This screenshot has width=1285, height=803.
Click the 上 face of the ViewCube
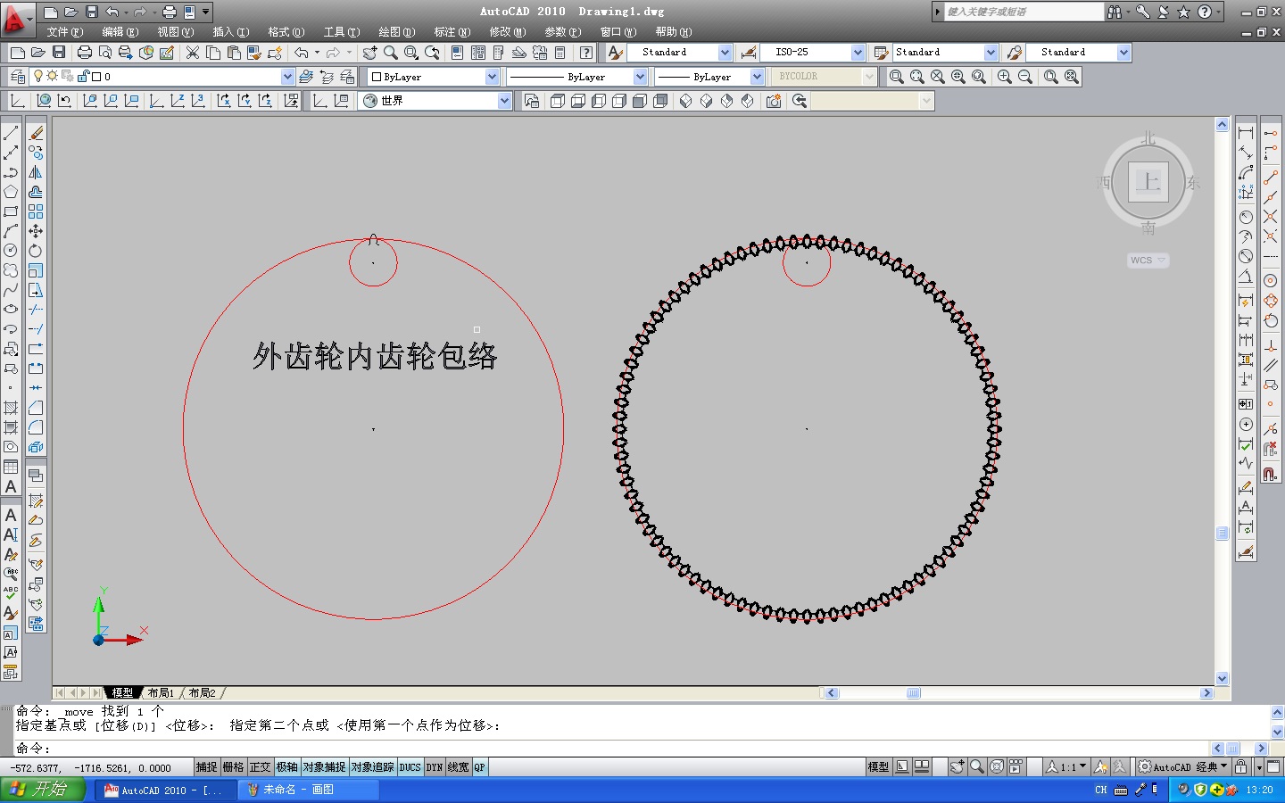[1148, 183]
